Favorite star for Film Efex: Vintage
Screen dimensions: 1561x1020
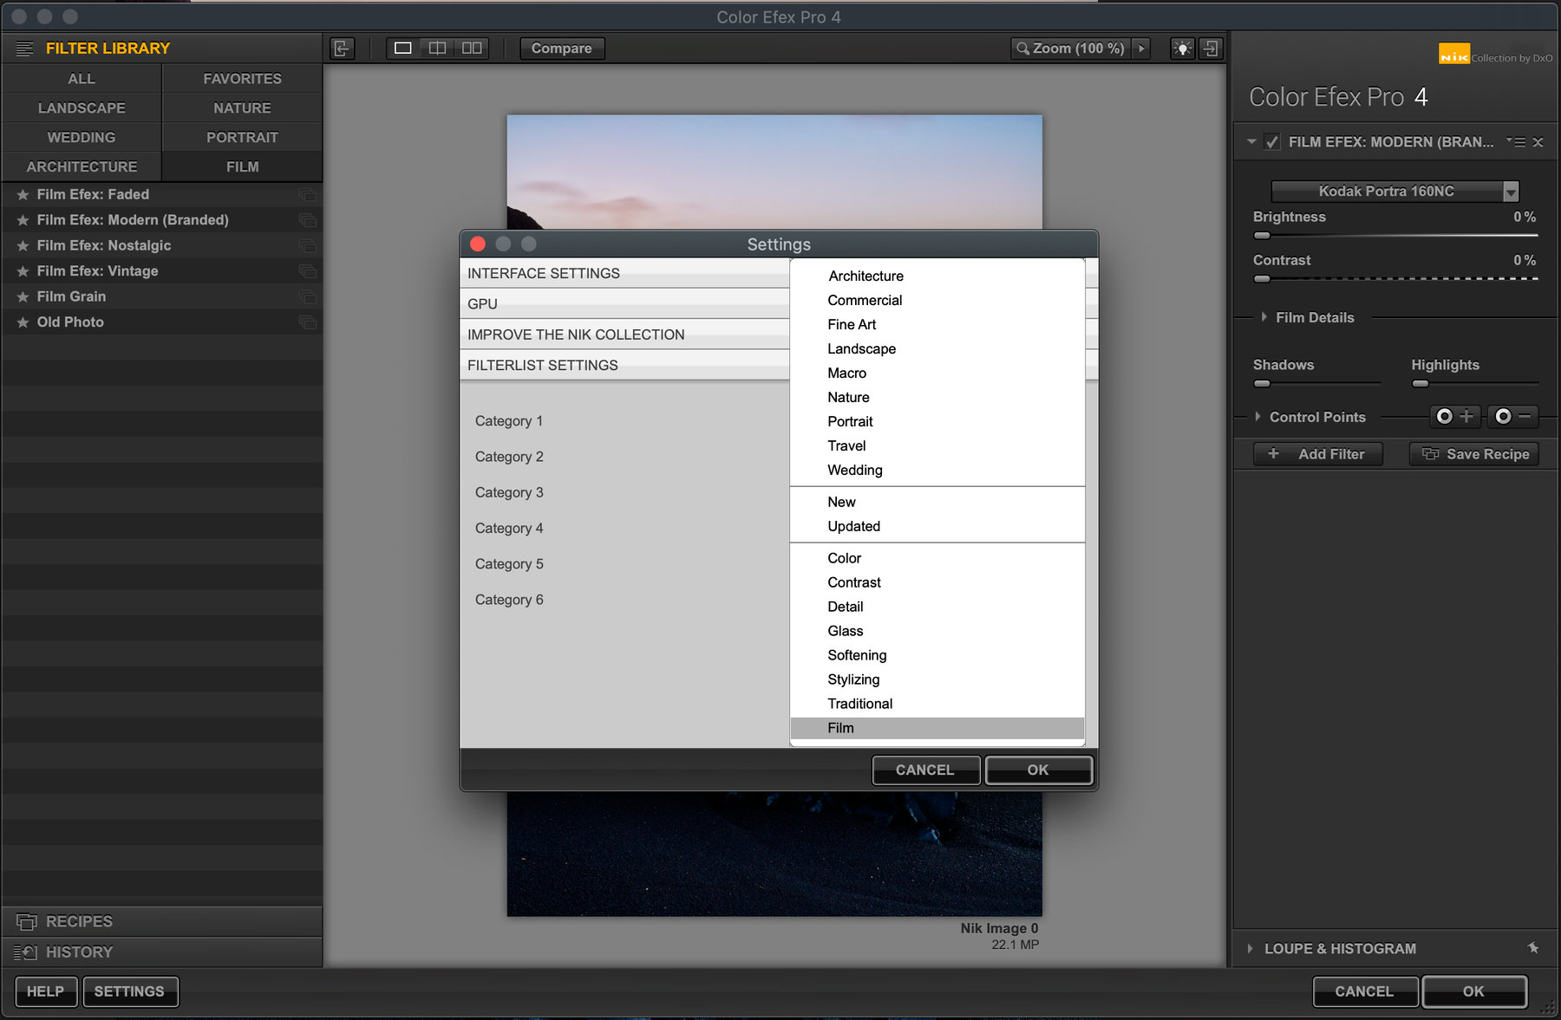(23, 272)
